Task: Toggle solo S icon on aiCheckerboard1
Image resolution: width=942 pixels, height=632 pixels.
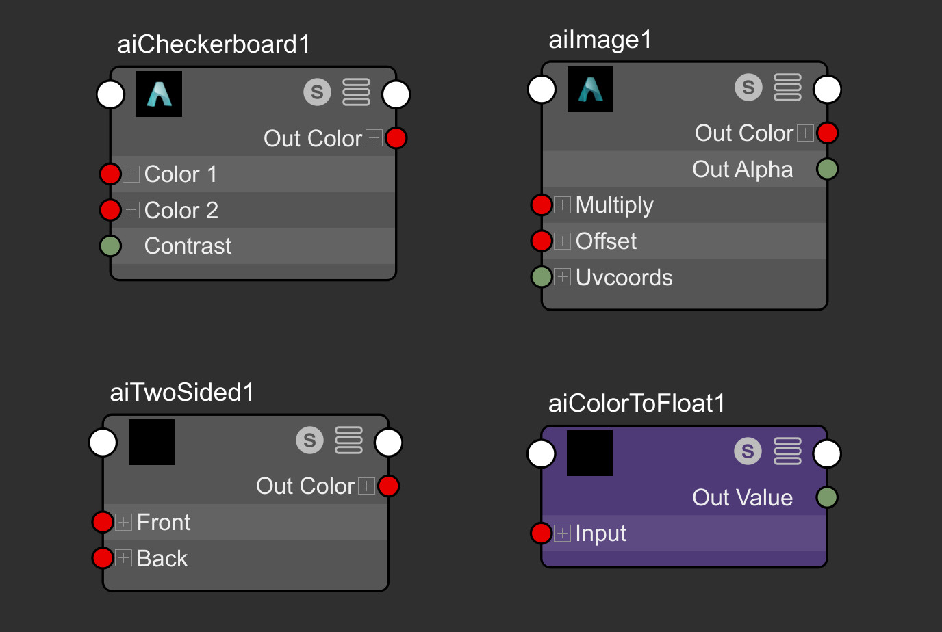Action: tap(317, 92)
